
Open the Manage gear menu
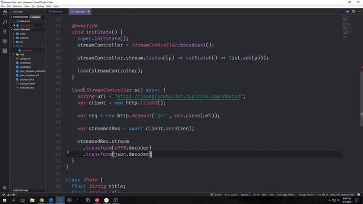[5, 188]
